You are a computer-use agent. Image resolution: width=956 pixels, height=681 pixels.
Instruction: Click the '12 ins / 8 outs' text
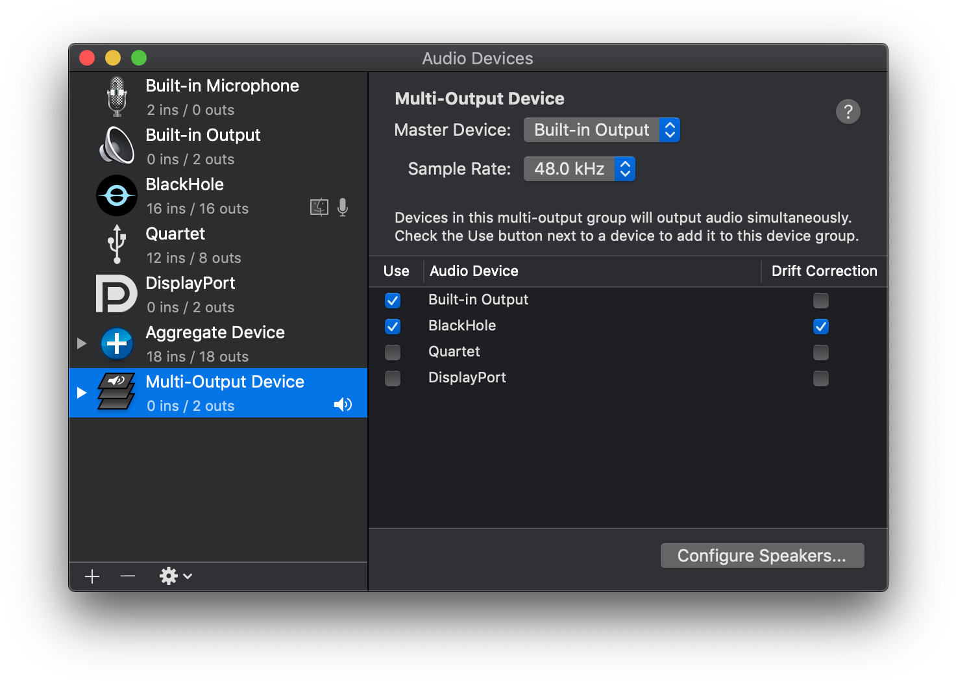tap(193, 258)
